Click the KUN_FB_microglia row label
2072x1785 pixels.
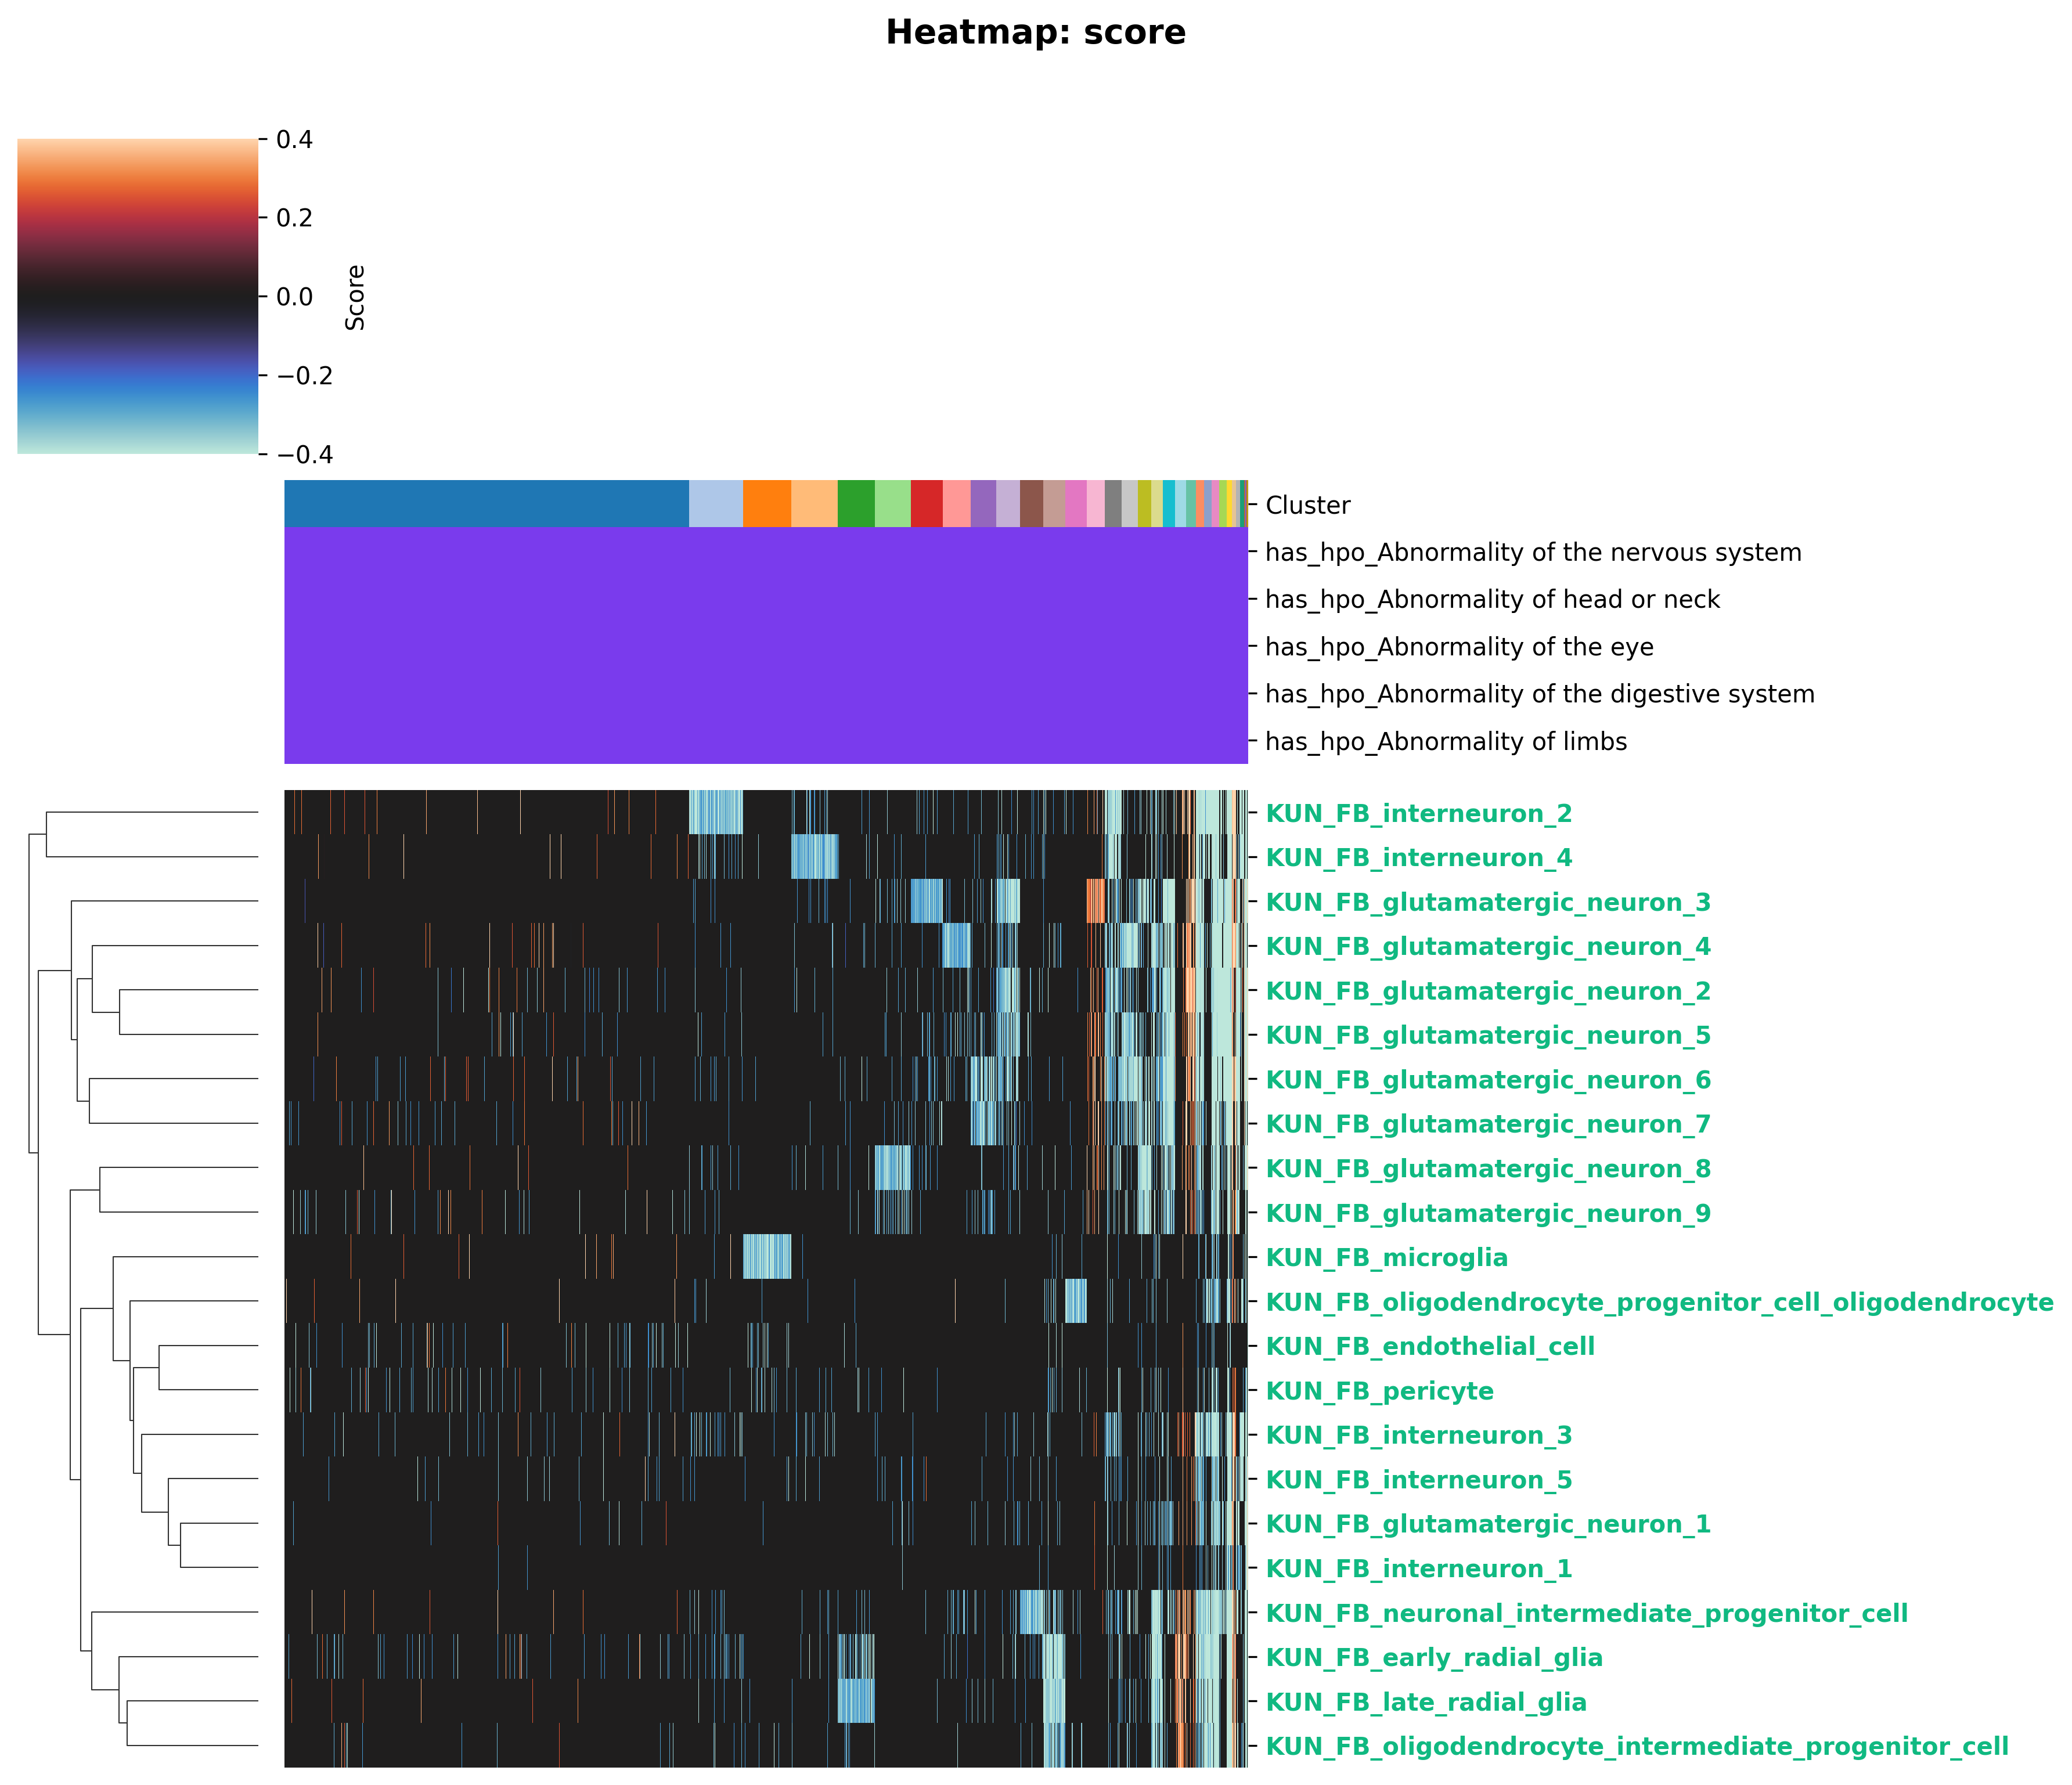pos(1386,1257)
